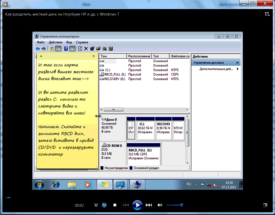The width and height of the screenshot is (275, 215).
Task: Go to the previous track
Action: pos(125,205)
